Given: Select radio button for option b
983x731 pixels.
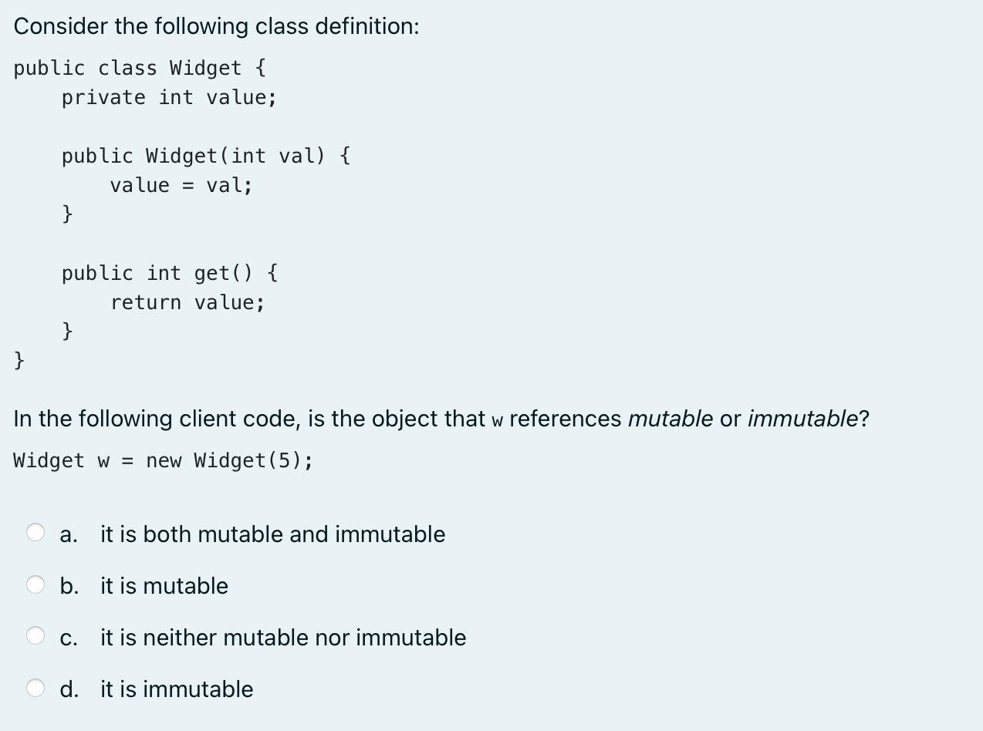Looking at the screenshot, I should [35, 584].
